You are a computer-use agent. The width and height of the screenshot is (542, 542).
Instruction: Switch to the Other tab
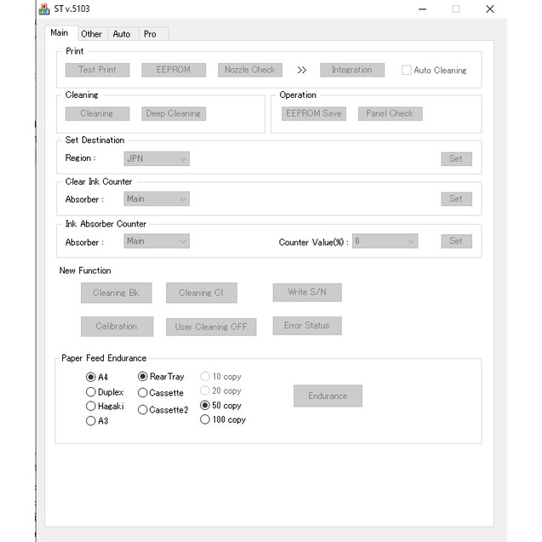click(x=91, y=34)
